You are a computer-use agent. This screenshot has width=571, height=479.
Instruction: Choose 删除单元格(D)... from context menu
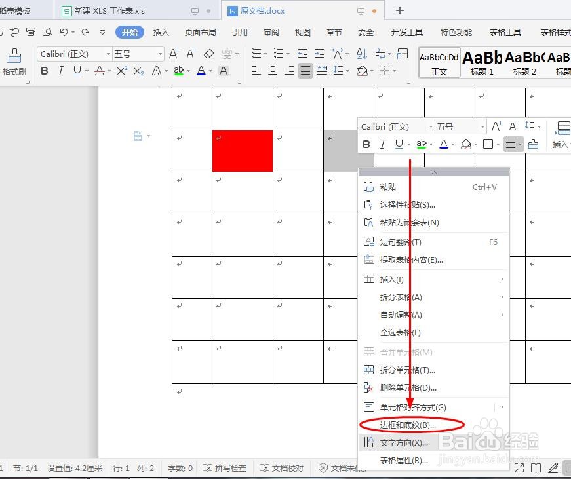[x=433, y=388]
